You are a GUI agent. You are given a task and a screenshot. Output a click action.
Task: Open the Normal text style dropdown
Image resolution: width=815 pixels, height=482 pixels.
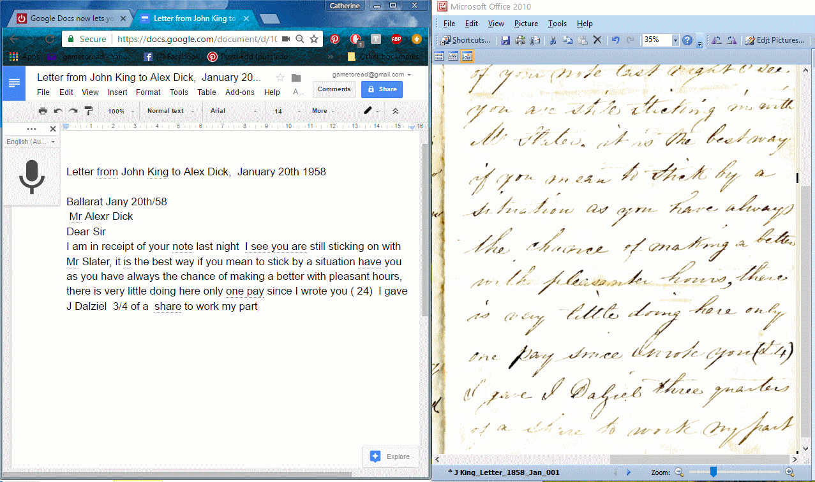[171, 111]
